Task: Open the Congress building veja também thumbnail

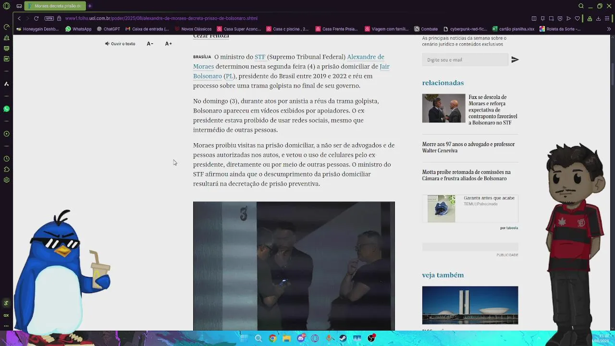Action: (x=470, y=305)
